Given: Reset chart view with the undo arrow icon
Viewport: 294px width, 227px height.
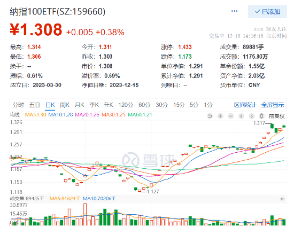Looking at the screenshot, I should (x=210, y=116).
